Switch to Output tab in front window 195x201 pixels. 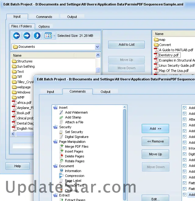105,92
